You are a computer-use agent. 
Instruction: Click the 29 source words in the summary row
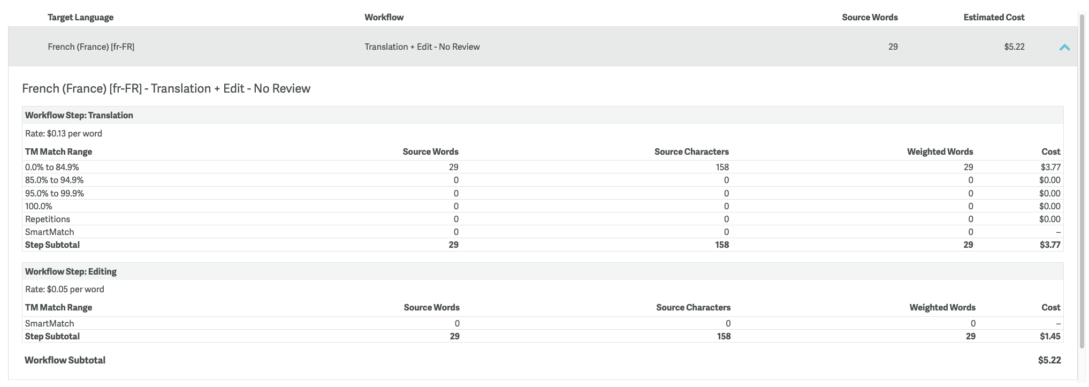click(893, 47)
